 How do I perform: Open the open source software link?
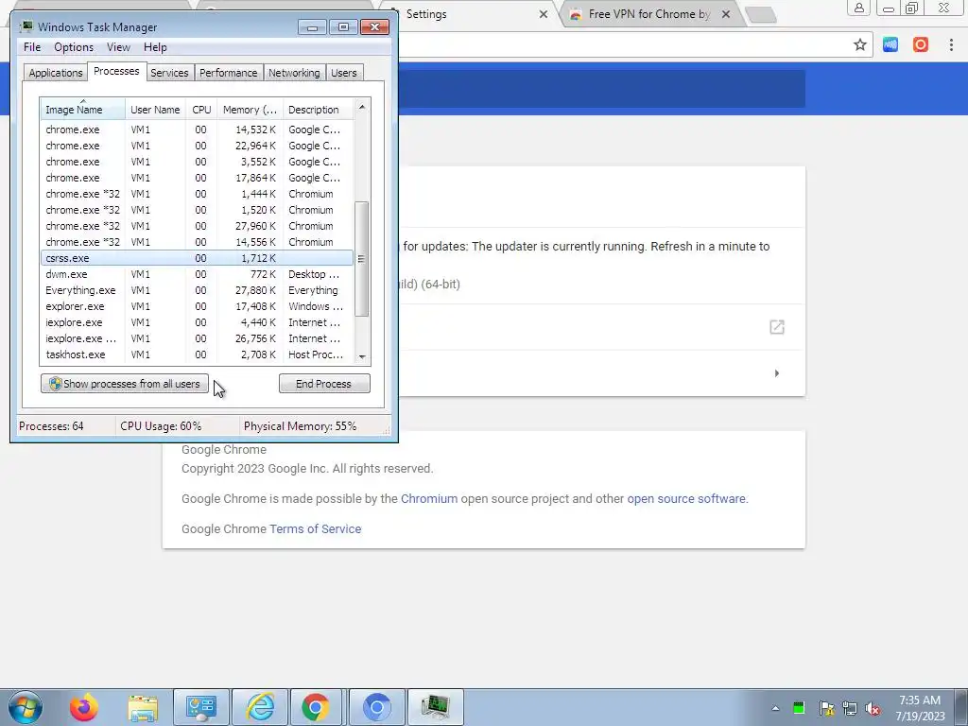click(x=686, y=499)
